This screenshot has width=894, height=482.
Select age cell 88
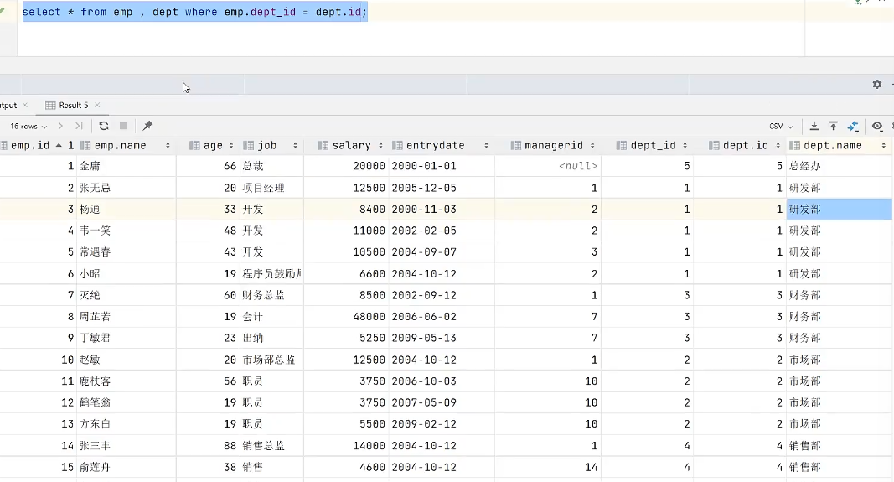point(208,446)
